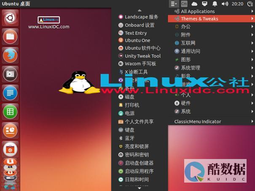Launch LibreOffice Calc from the launcher
Screen dimensions: 255x191
[x=10, y=111]
